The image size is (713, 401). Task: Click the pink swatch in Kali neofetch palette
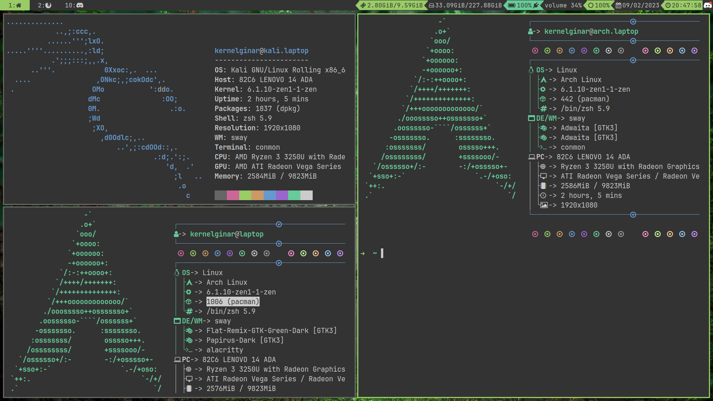[233, 195]
